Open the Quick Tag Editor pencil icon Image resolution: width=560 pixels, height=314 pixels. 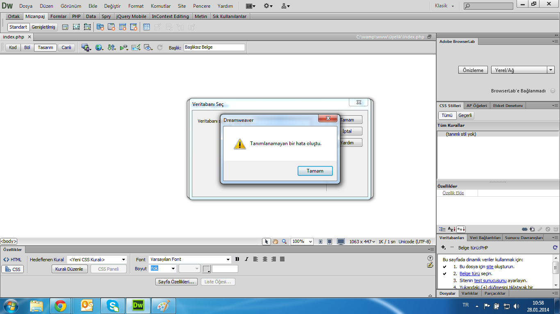[430, 265]
